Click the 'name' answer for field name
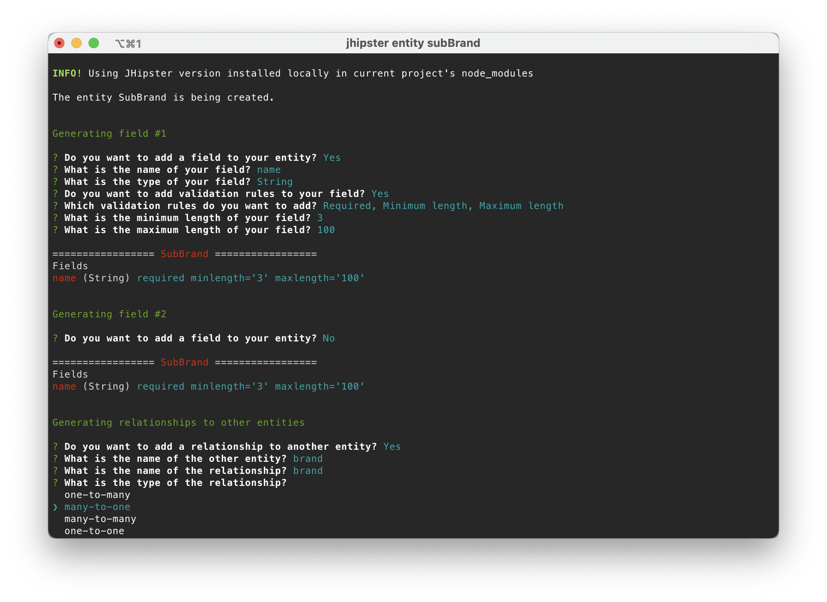The height and width of the screenshot is (602, 827). point(269,170)
